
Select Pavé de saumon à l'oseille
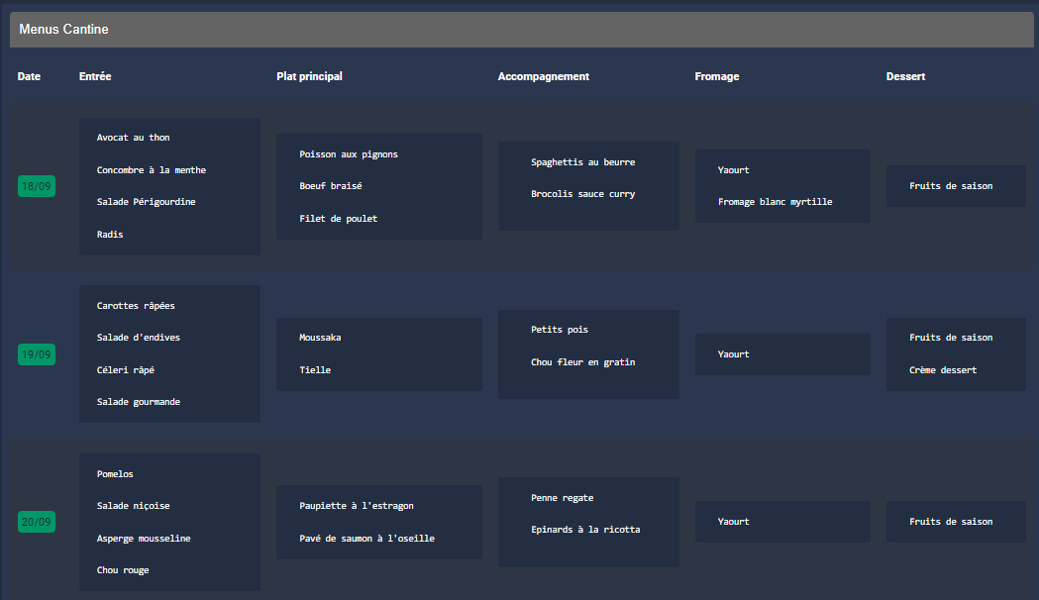(x=366, y=539)
